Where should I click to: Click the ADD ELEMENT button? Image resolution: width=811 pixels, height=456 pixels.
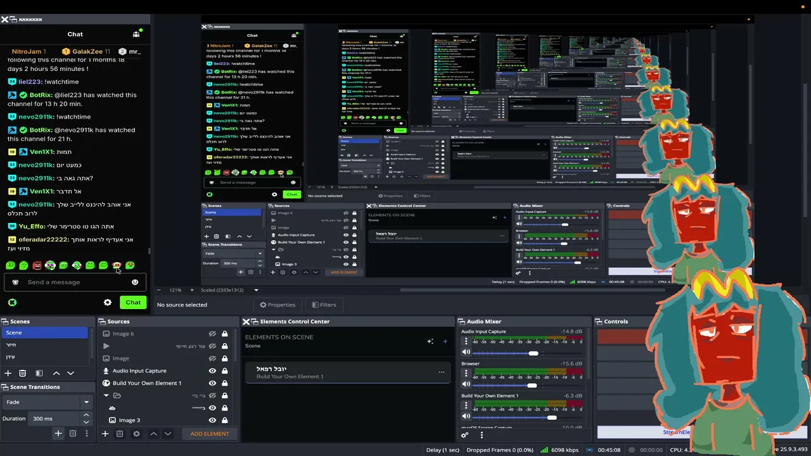210,434
